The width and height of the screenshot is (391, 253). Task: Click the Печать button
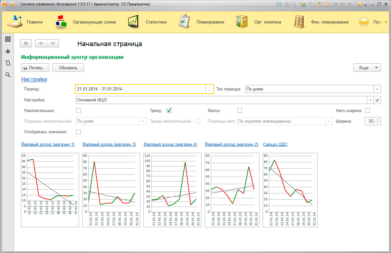pos(35,68)
